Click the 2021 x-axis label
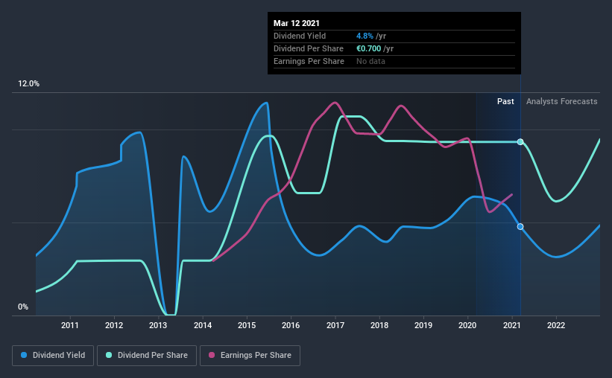 coord(511,325)
